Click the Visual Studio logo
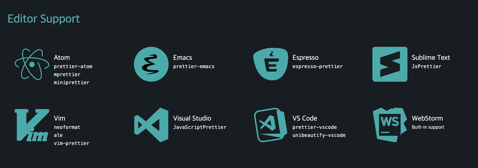The width and height of the screenshot is (478, 168). point(151,125)
